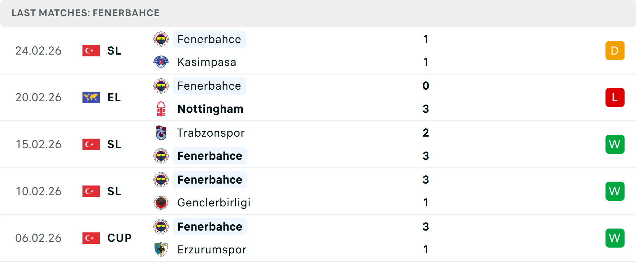Expand the Genclerbirligi match details
Image resolution: width=636 pixels, height=262 pixels.
[318, 191]
